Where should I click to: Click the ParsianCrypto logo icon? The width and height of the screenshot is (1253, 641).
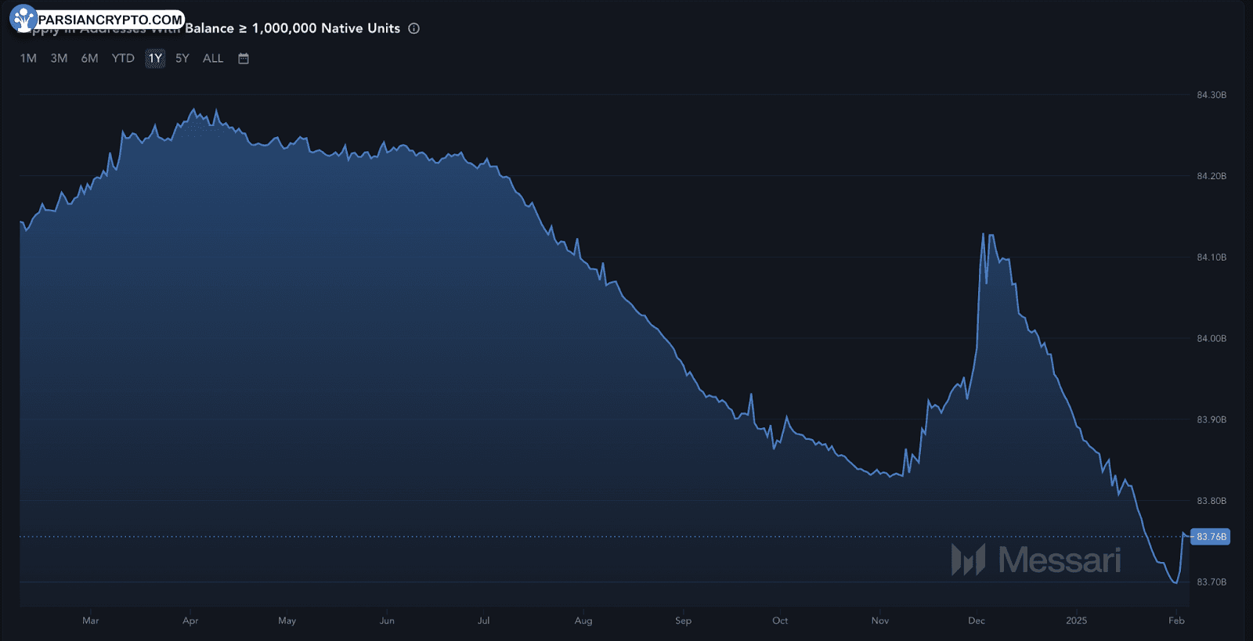(x=23, y=18)
